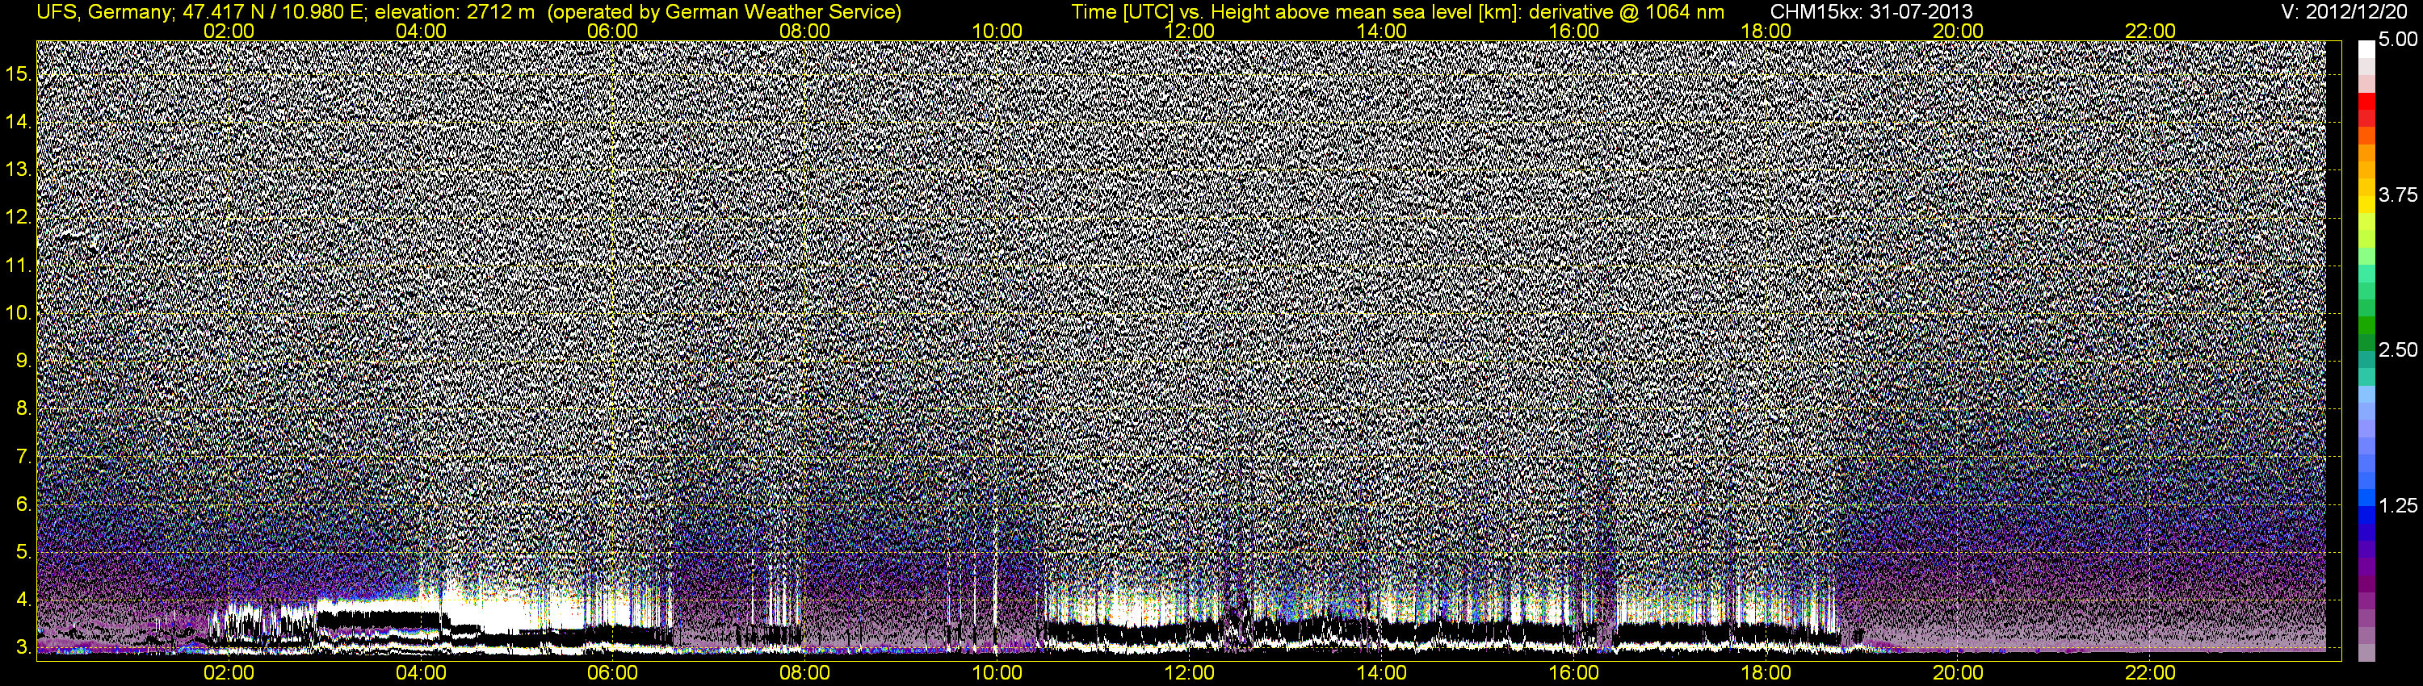Click the 08:00 label on top time axis
Screen dimensions: 2423x686
tap(805, 31)
